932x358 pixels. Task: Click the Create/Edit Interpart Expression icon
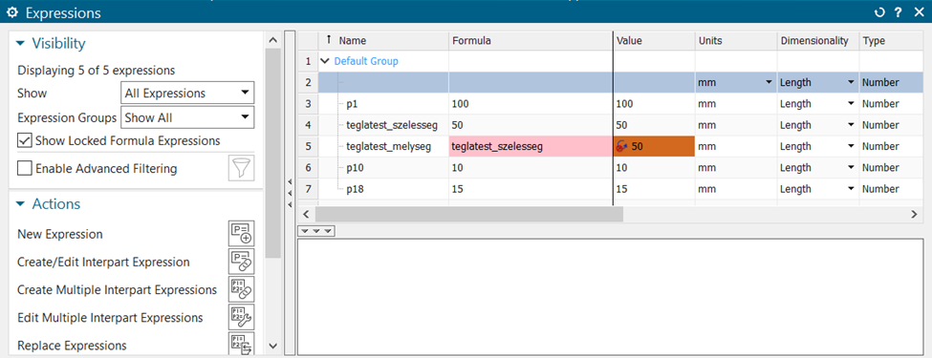click(241, 262)
